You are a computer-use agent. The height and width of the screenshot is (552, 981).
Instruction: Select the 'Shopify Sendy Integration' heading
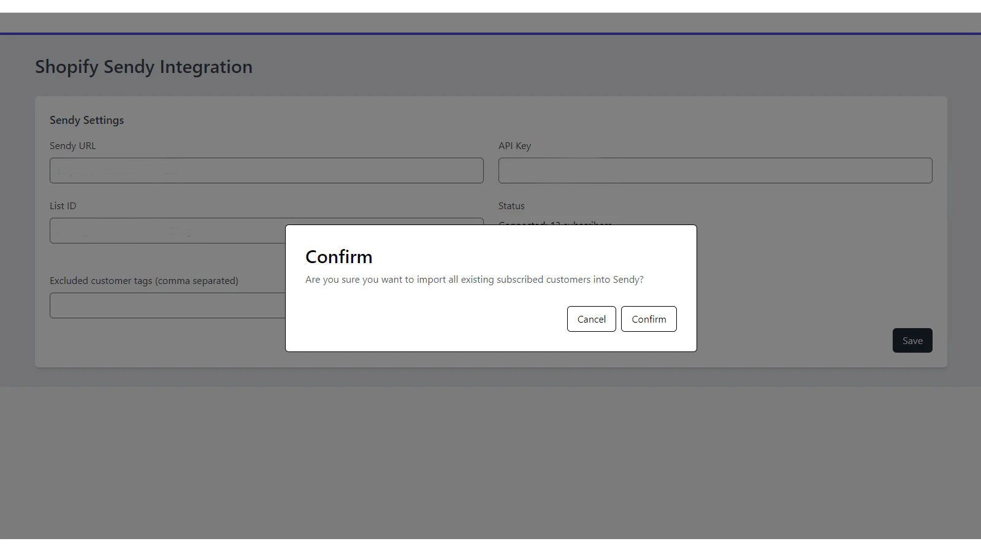coord(143,66)
